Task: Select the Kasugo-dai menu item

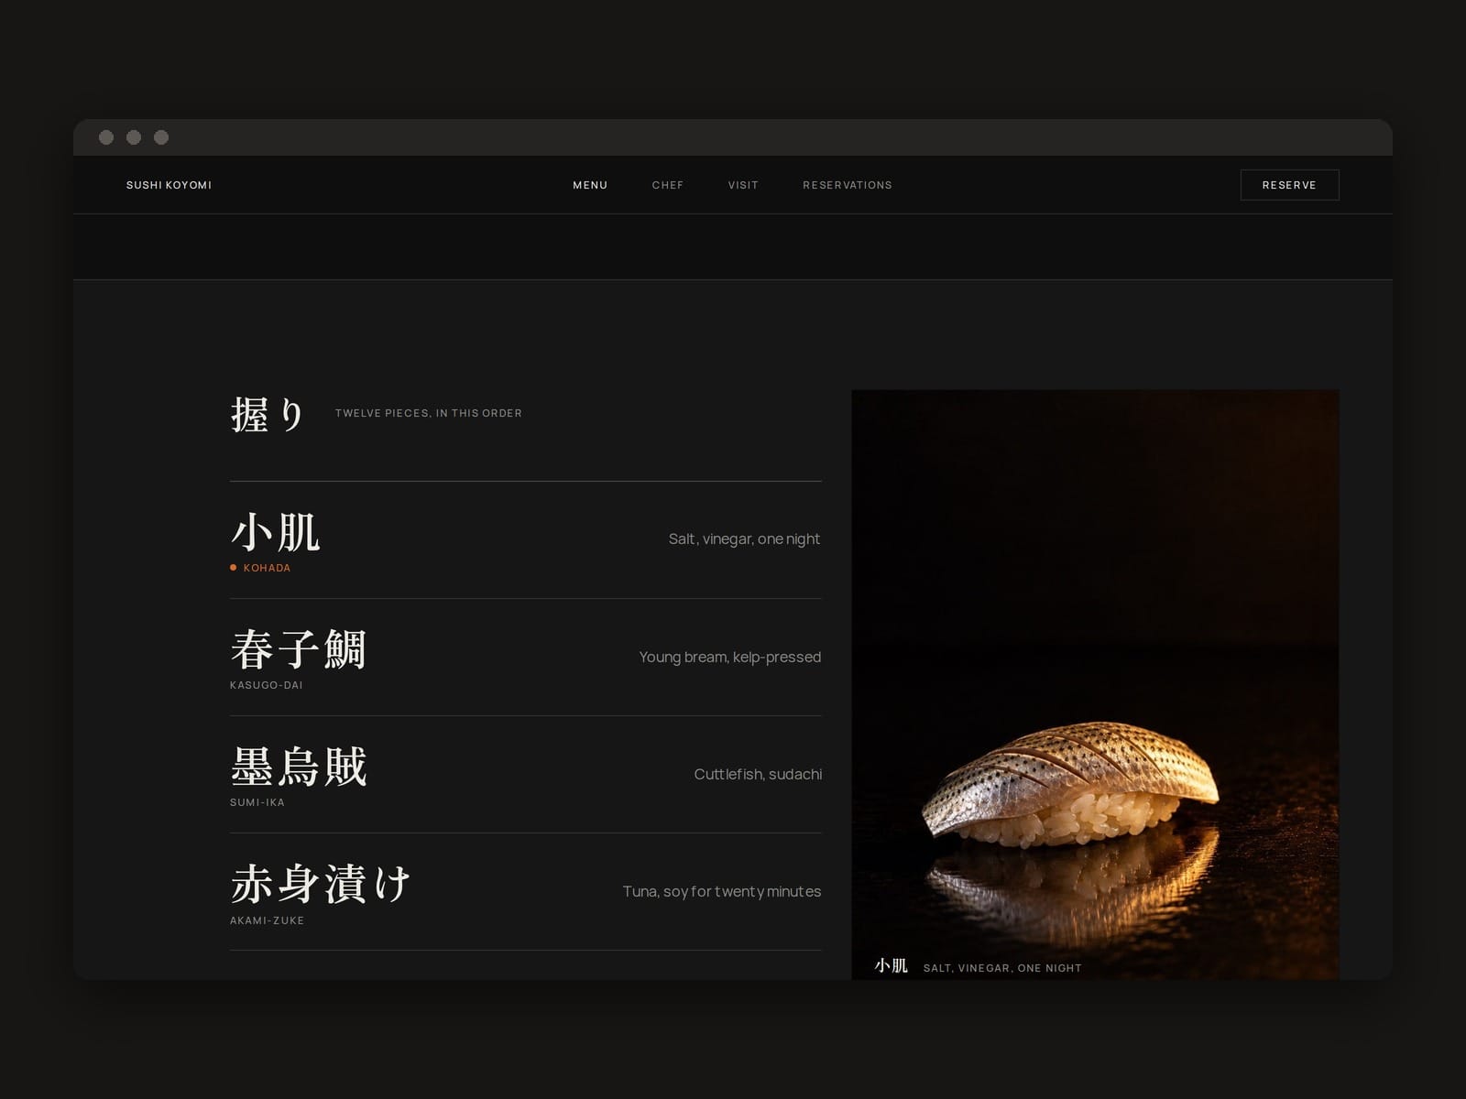Action: [x=525, y=658]
